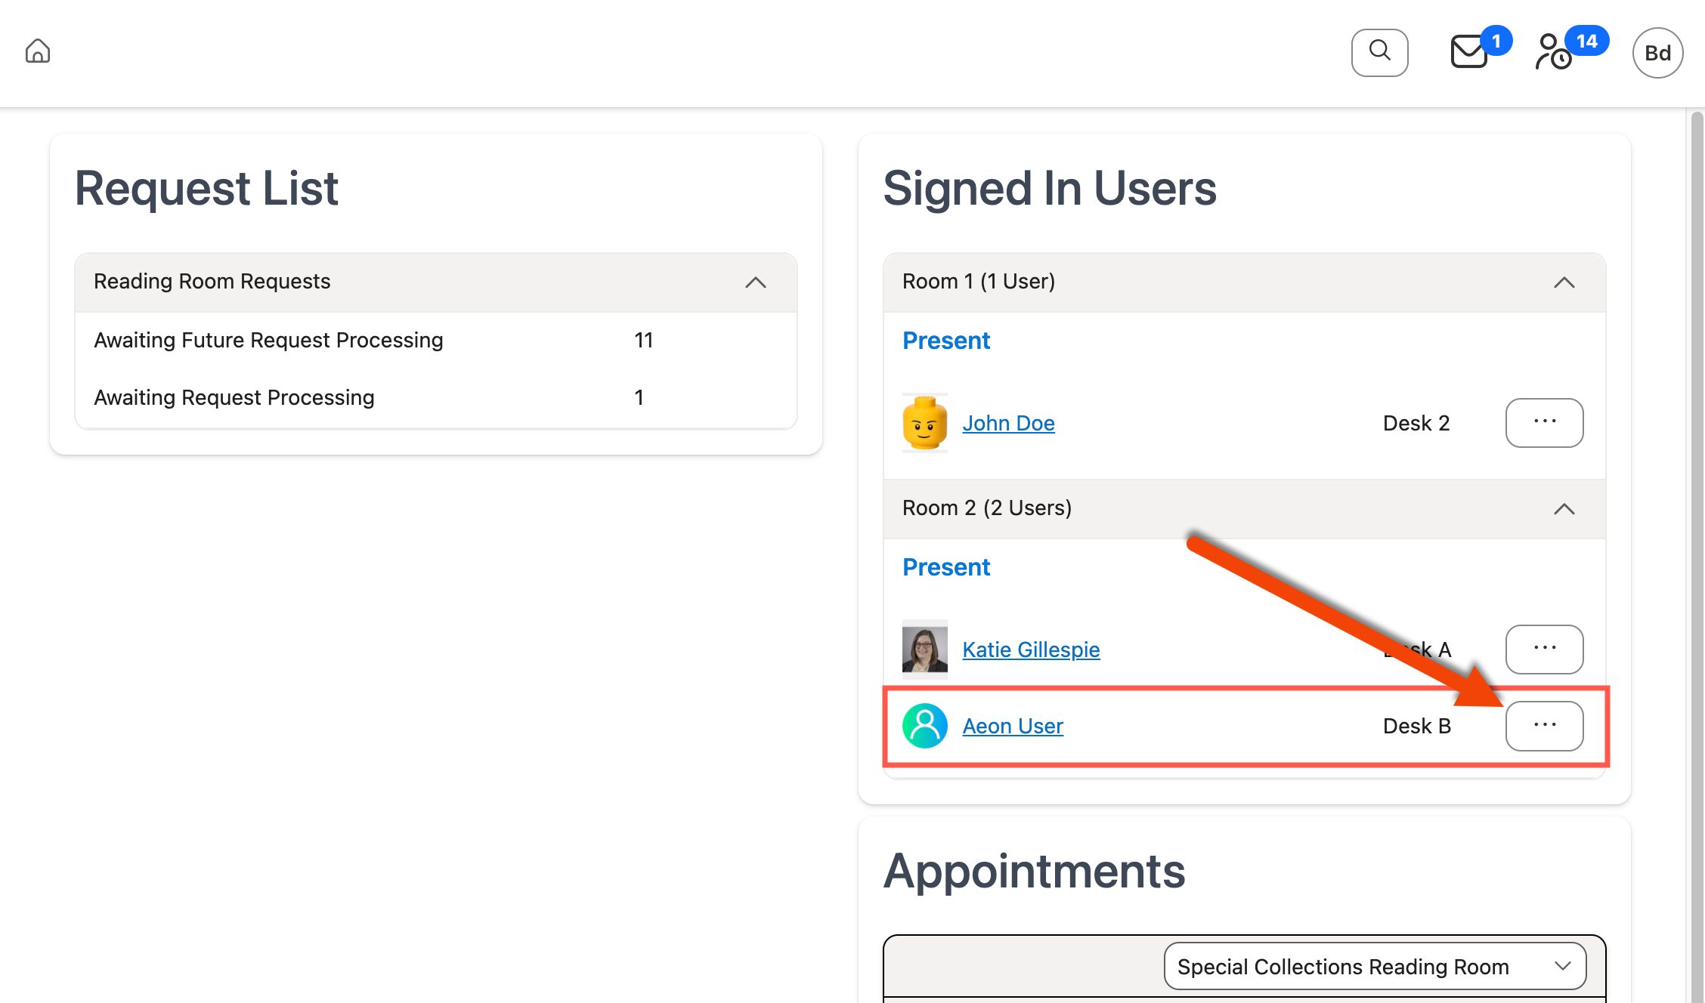Click the page's vertical scrollbar
This screenshot has width=1705, height=1003.
1696,529
